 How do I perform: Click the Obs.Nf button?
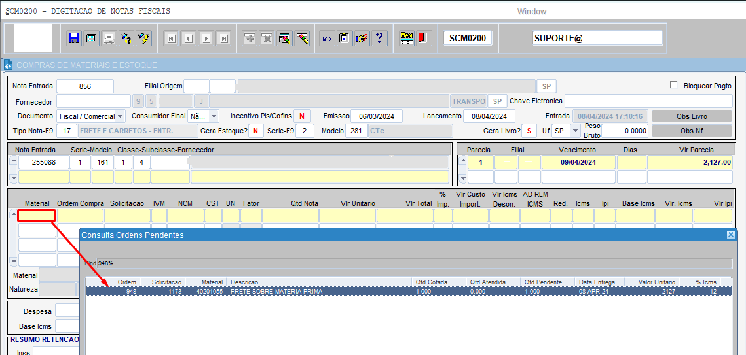pos(692,131)
